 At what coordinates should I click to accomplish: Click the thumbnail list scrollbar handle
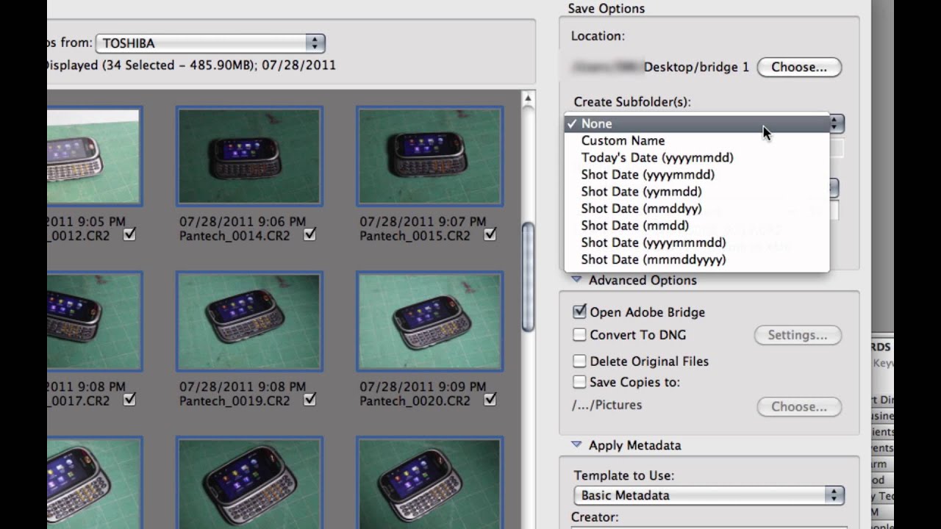click(x=528, y=276)
